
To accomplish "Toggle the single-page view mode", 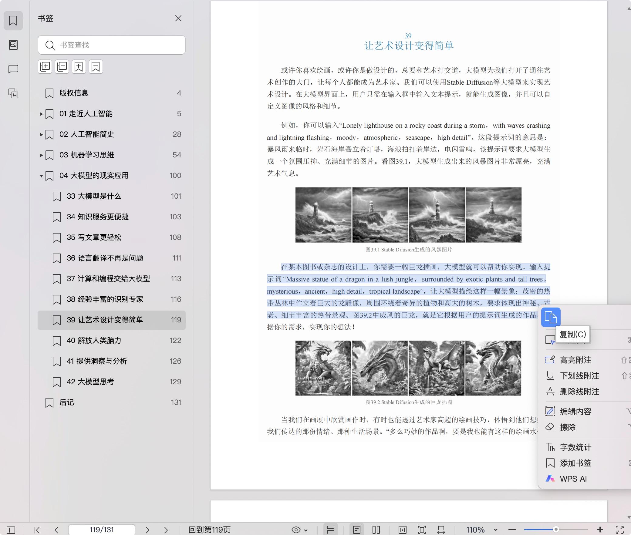I will tap(357, 530).
